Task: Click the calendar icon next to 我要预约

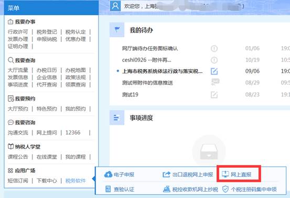Action: 10,98
